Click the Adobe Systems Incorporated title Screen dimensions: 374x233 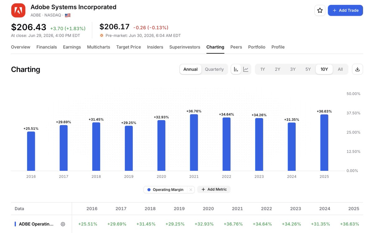pyautogui.click(x=74, y=7)
